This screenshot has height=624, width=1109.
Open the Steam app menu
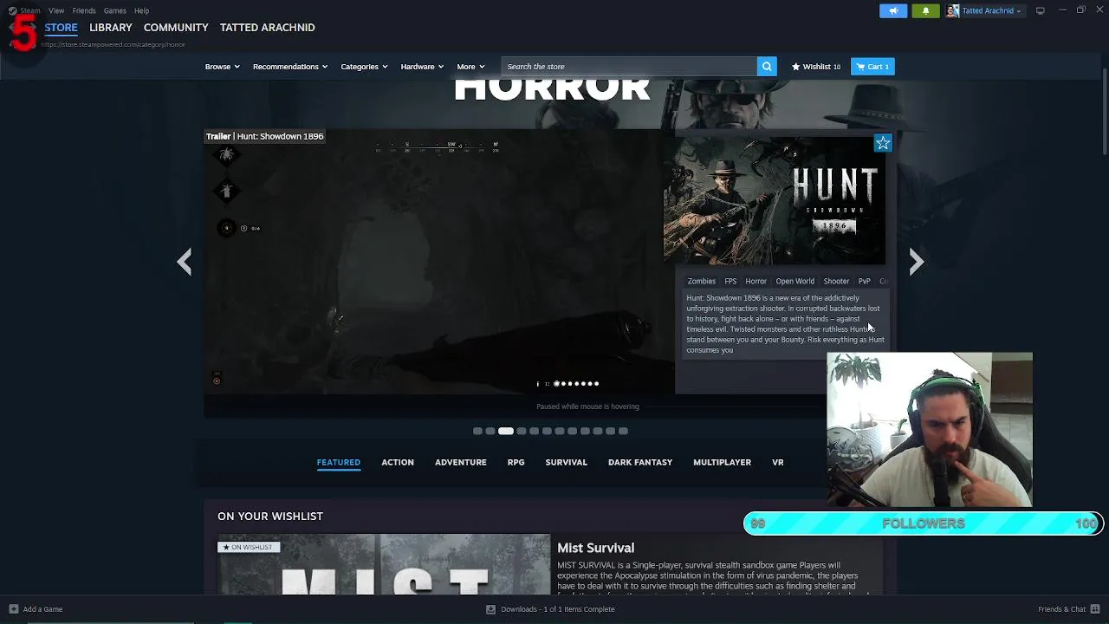pos(30,10)
